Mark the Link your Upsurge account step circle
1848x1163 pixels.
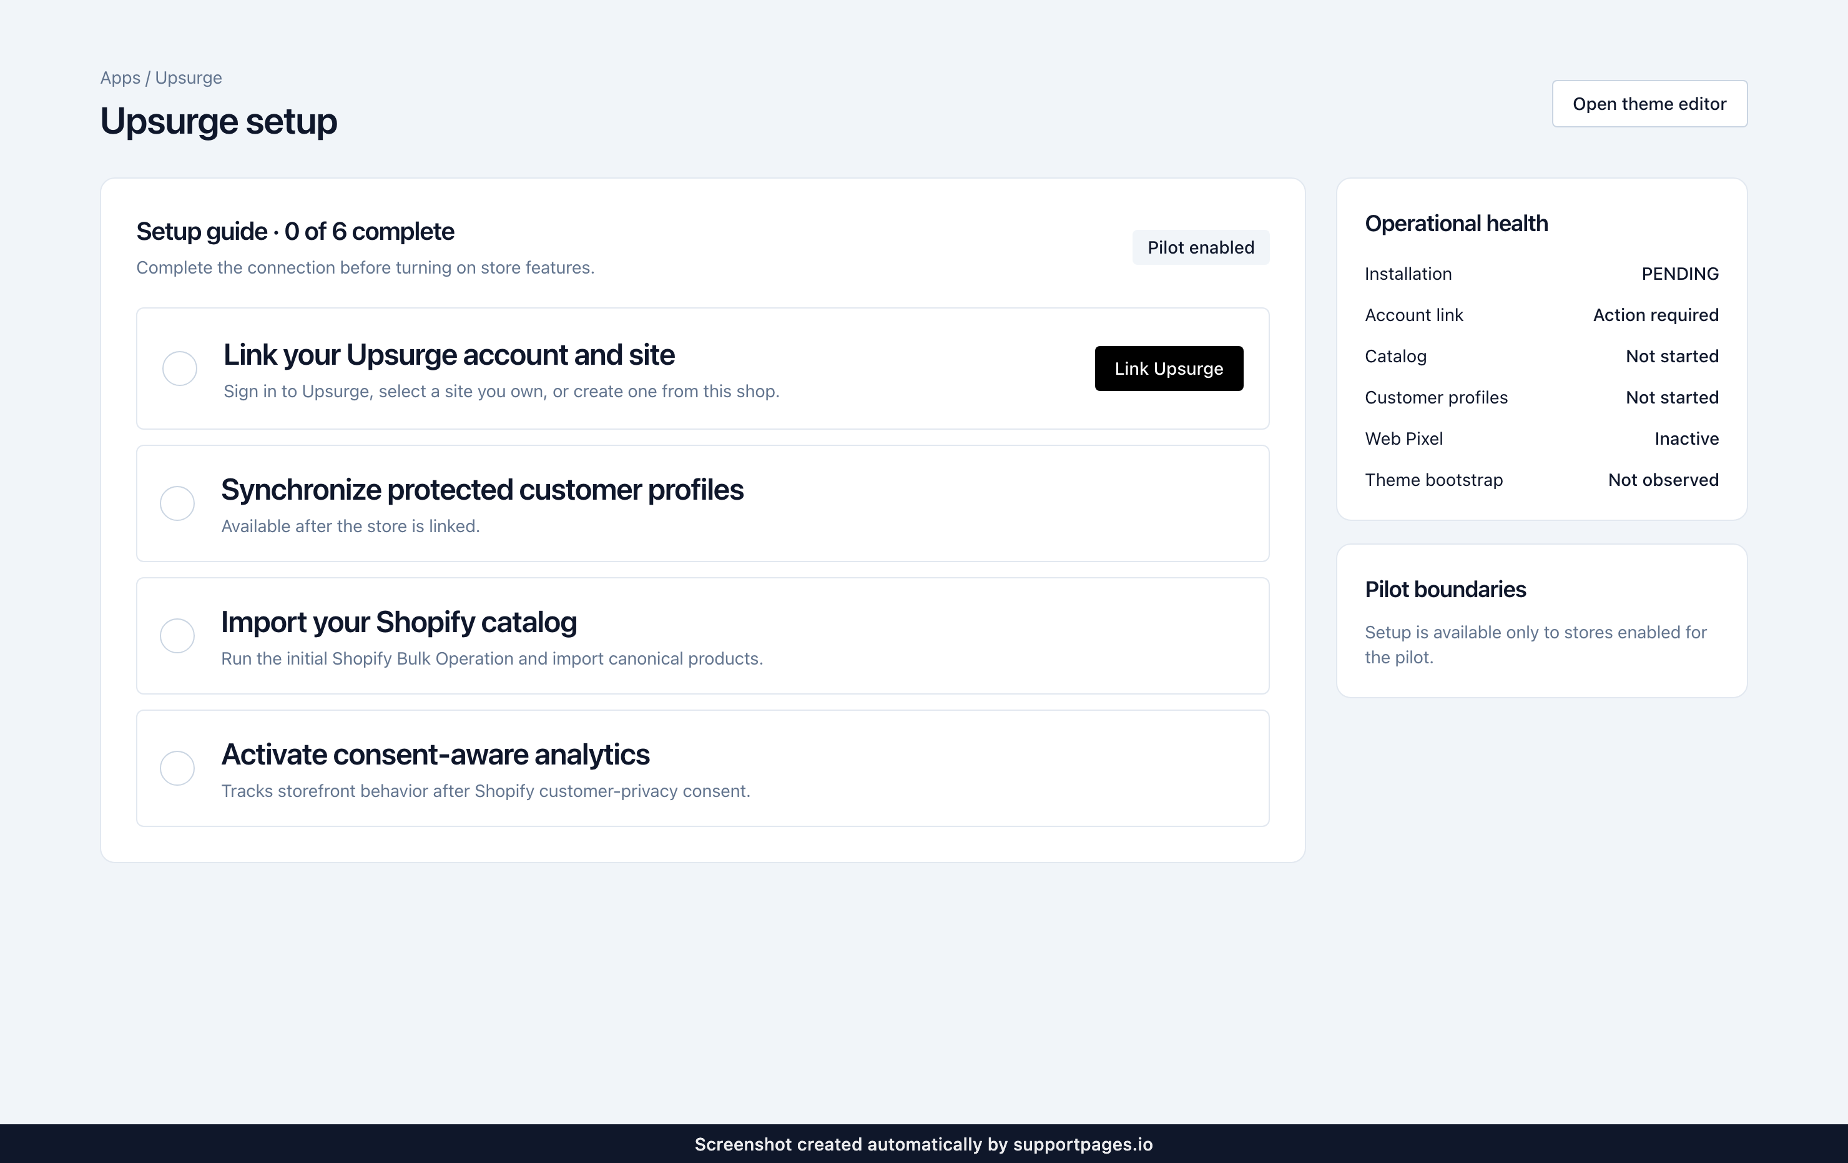[x=180, y=369]
